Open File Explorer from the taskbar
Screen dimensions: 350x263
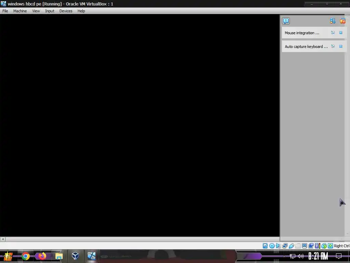(x=59, y=256)
